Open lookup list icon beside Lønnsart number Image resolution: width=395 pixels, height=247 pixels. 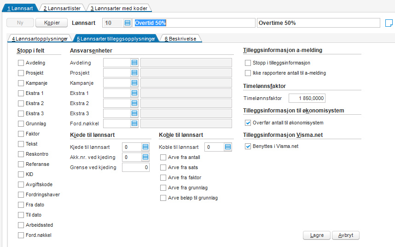[128, 23]
